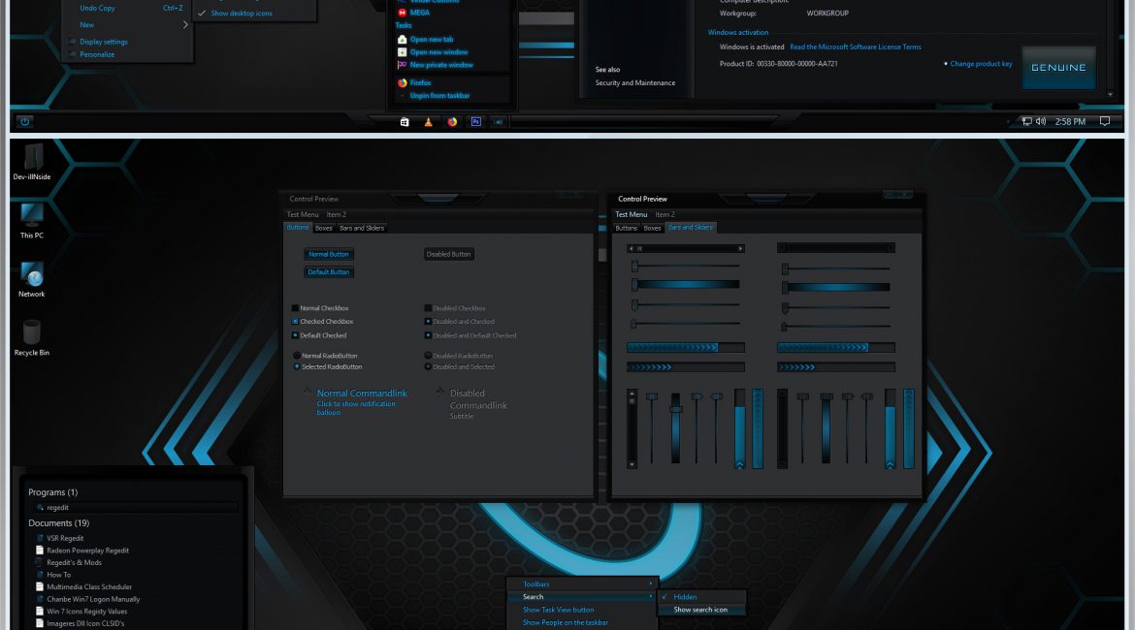The height and width of the screenshot is (630, 1135).
Task: Click Undo Copy in context menu
Action: coord(97,8)
